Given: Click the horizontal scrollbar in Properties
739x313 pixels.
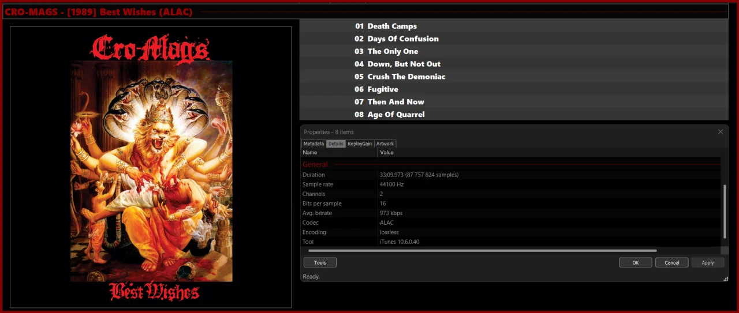Looking at the screenshot, I should 483,251.
